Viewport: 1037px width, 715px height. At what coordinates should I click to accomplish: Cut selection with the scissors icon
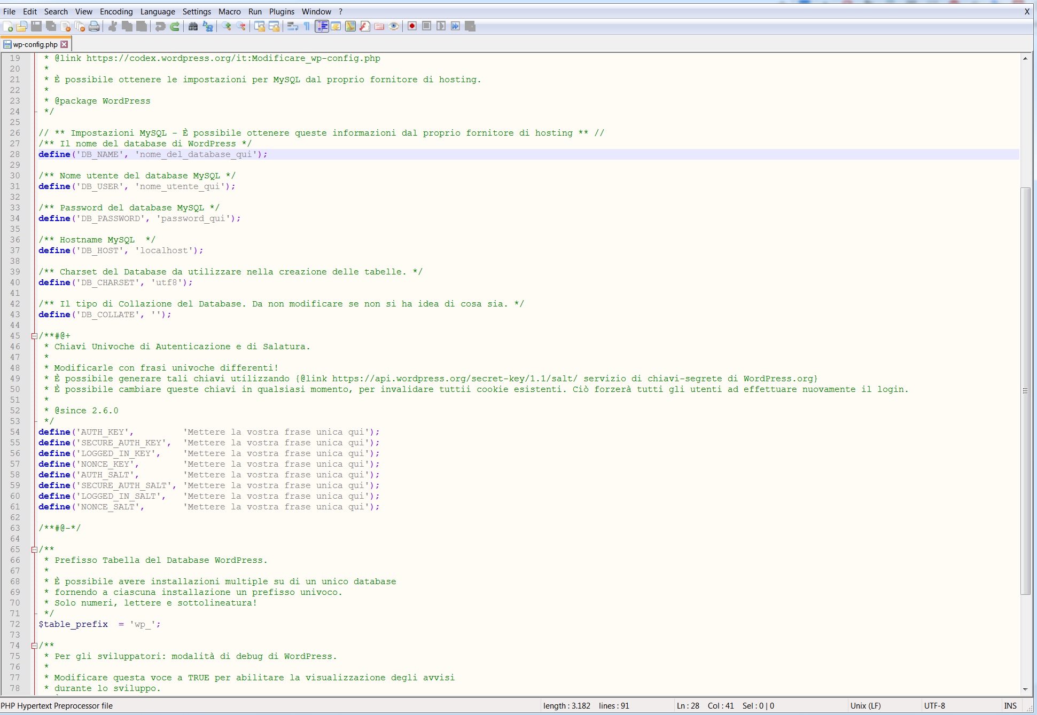(x=112, y=26)
